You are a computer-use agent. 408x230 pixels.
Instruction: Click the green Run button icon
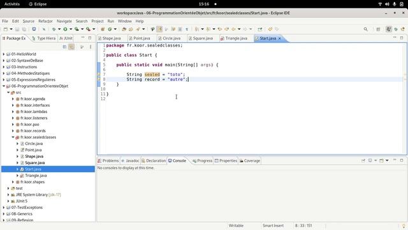(x=65, y=29)
